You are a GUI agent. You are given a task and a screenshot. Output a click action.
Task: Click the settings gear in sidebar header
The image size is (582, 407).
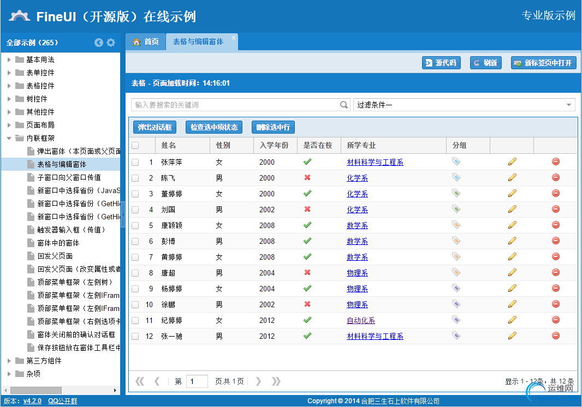[x=111, y=43]
